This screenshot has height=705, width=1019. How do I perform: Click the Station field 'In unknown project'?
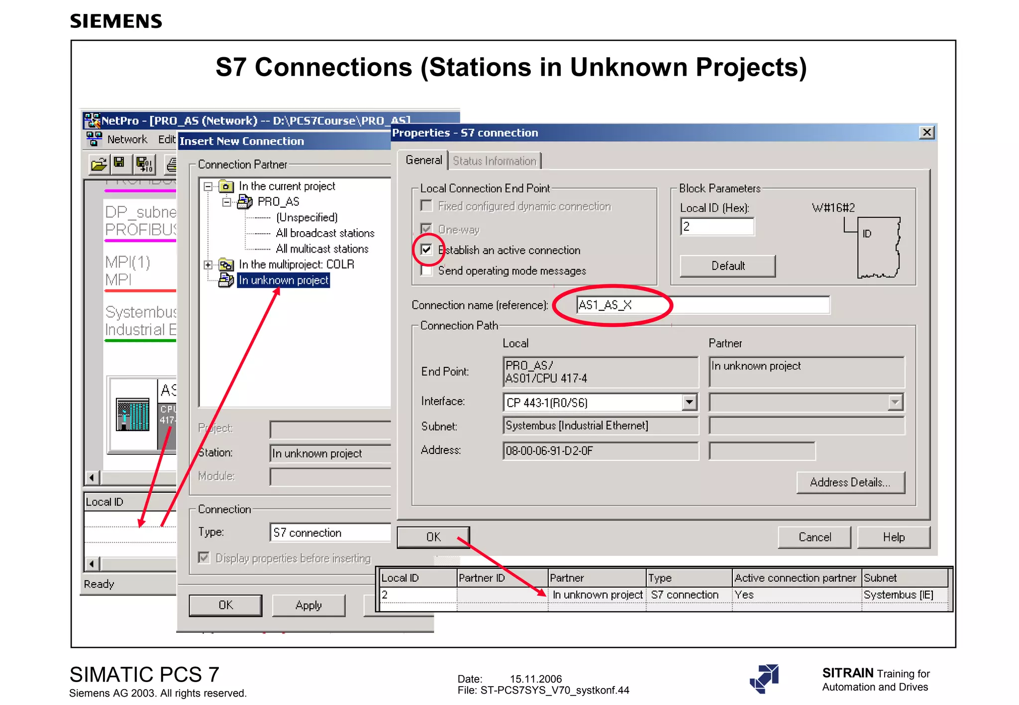[x=331, y=453]
